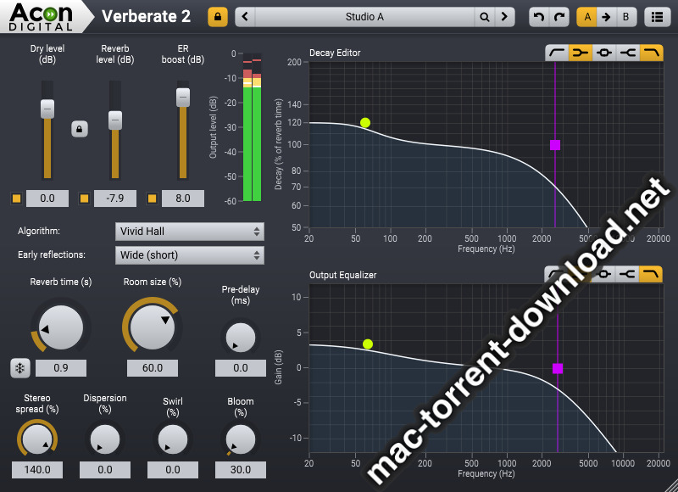Undo the last change
Image resolution: width=678 pixels, height=492 pixels.
coord(539,17)
